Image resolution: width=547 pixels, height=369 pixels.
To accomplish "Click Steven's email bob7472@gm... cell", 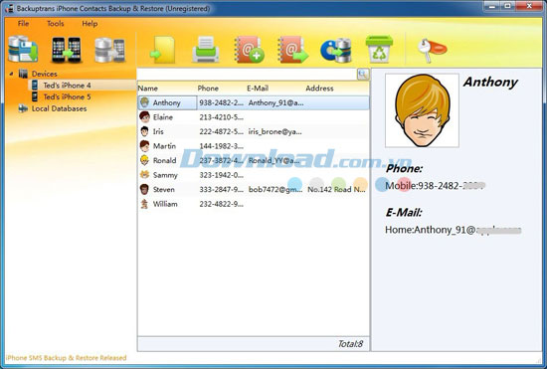I will [x=275, y=189].
